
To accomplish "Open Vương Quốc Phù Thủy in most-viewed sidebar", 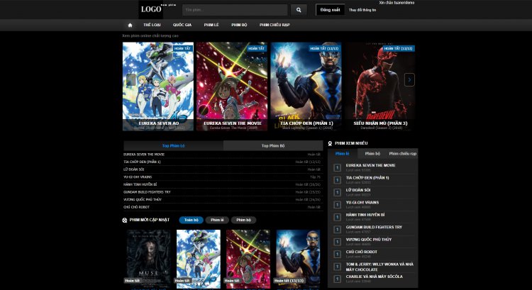I will point(369,240).
